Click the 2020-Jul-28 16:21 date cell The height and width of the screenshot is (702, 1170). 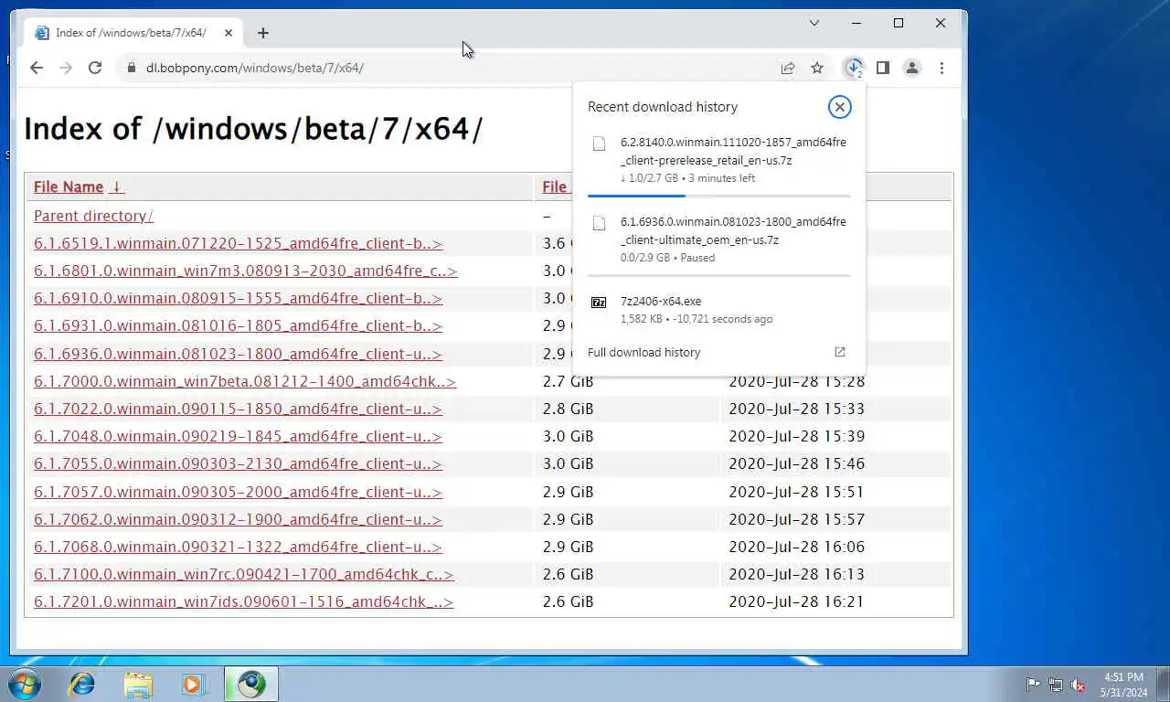(796, 601)
